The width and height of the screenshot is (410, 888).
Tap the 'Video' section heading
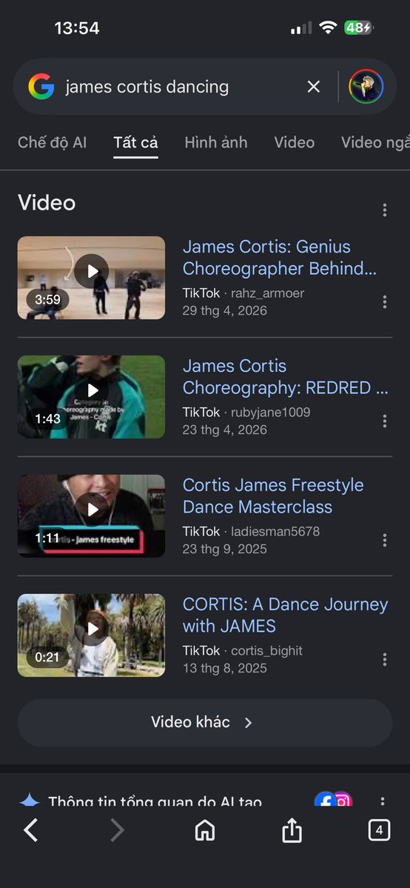pos(47,203)
